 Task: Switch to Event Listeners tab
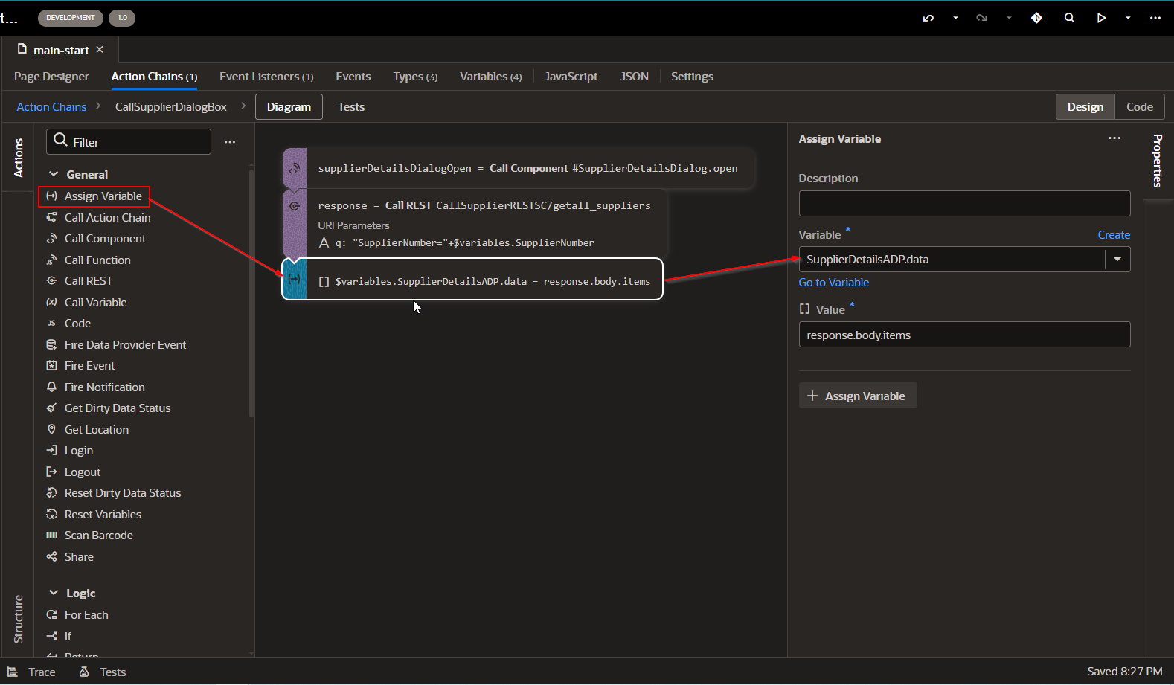(x=266, y=76)
